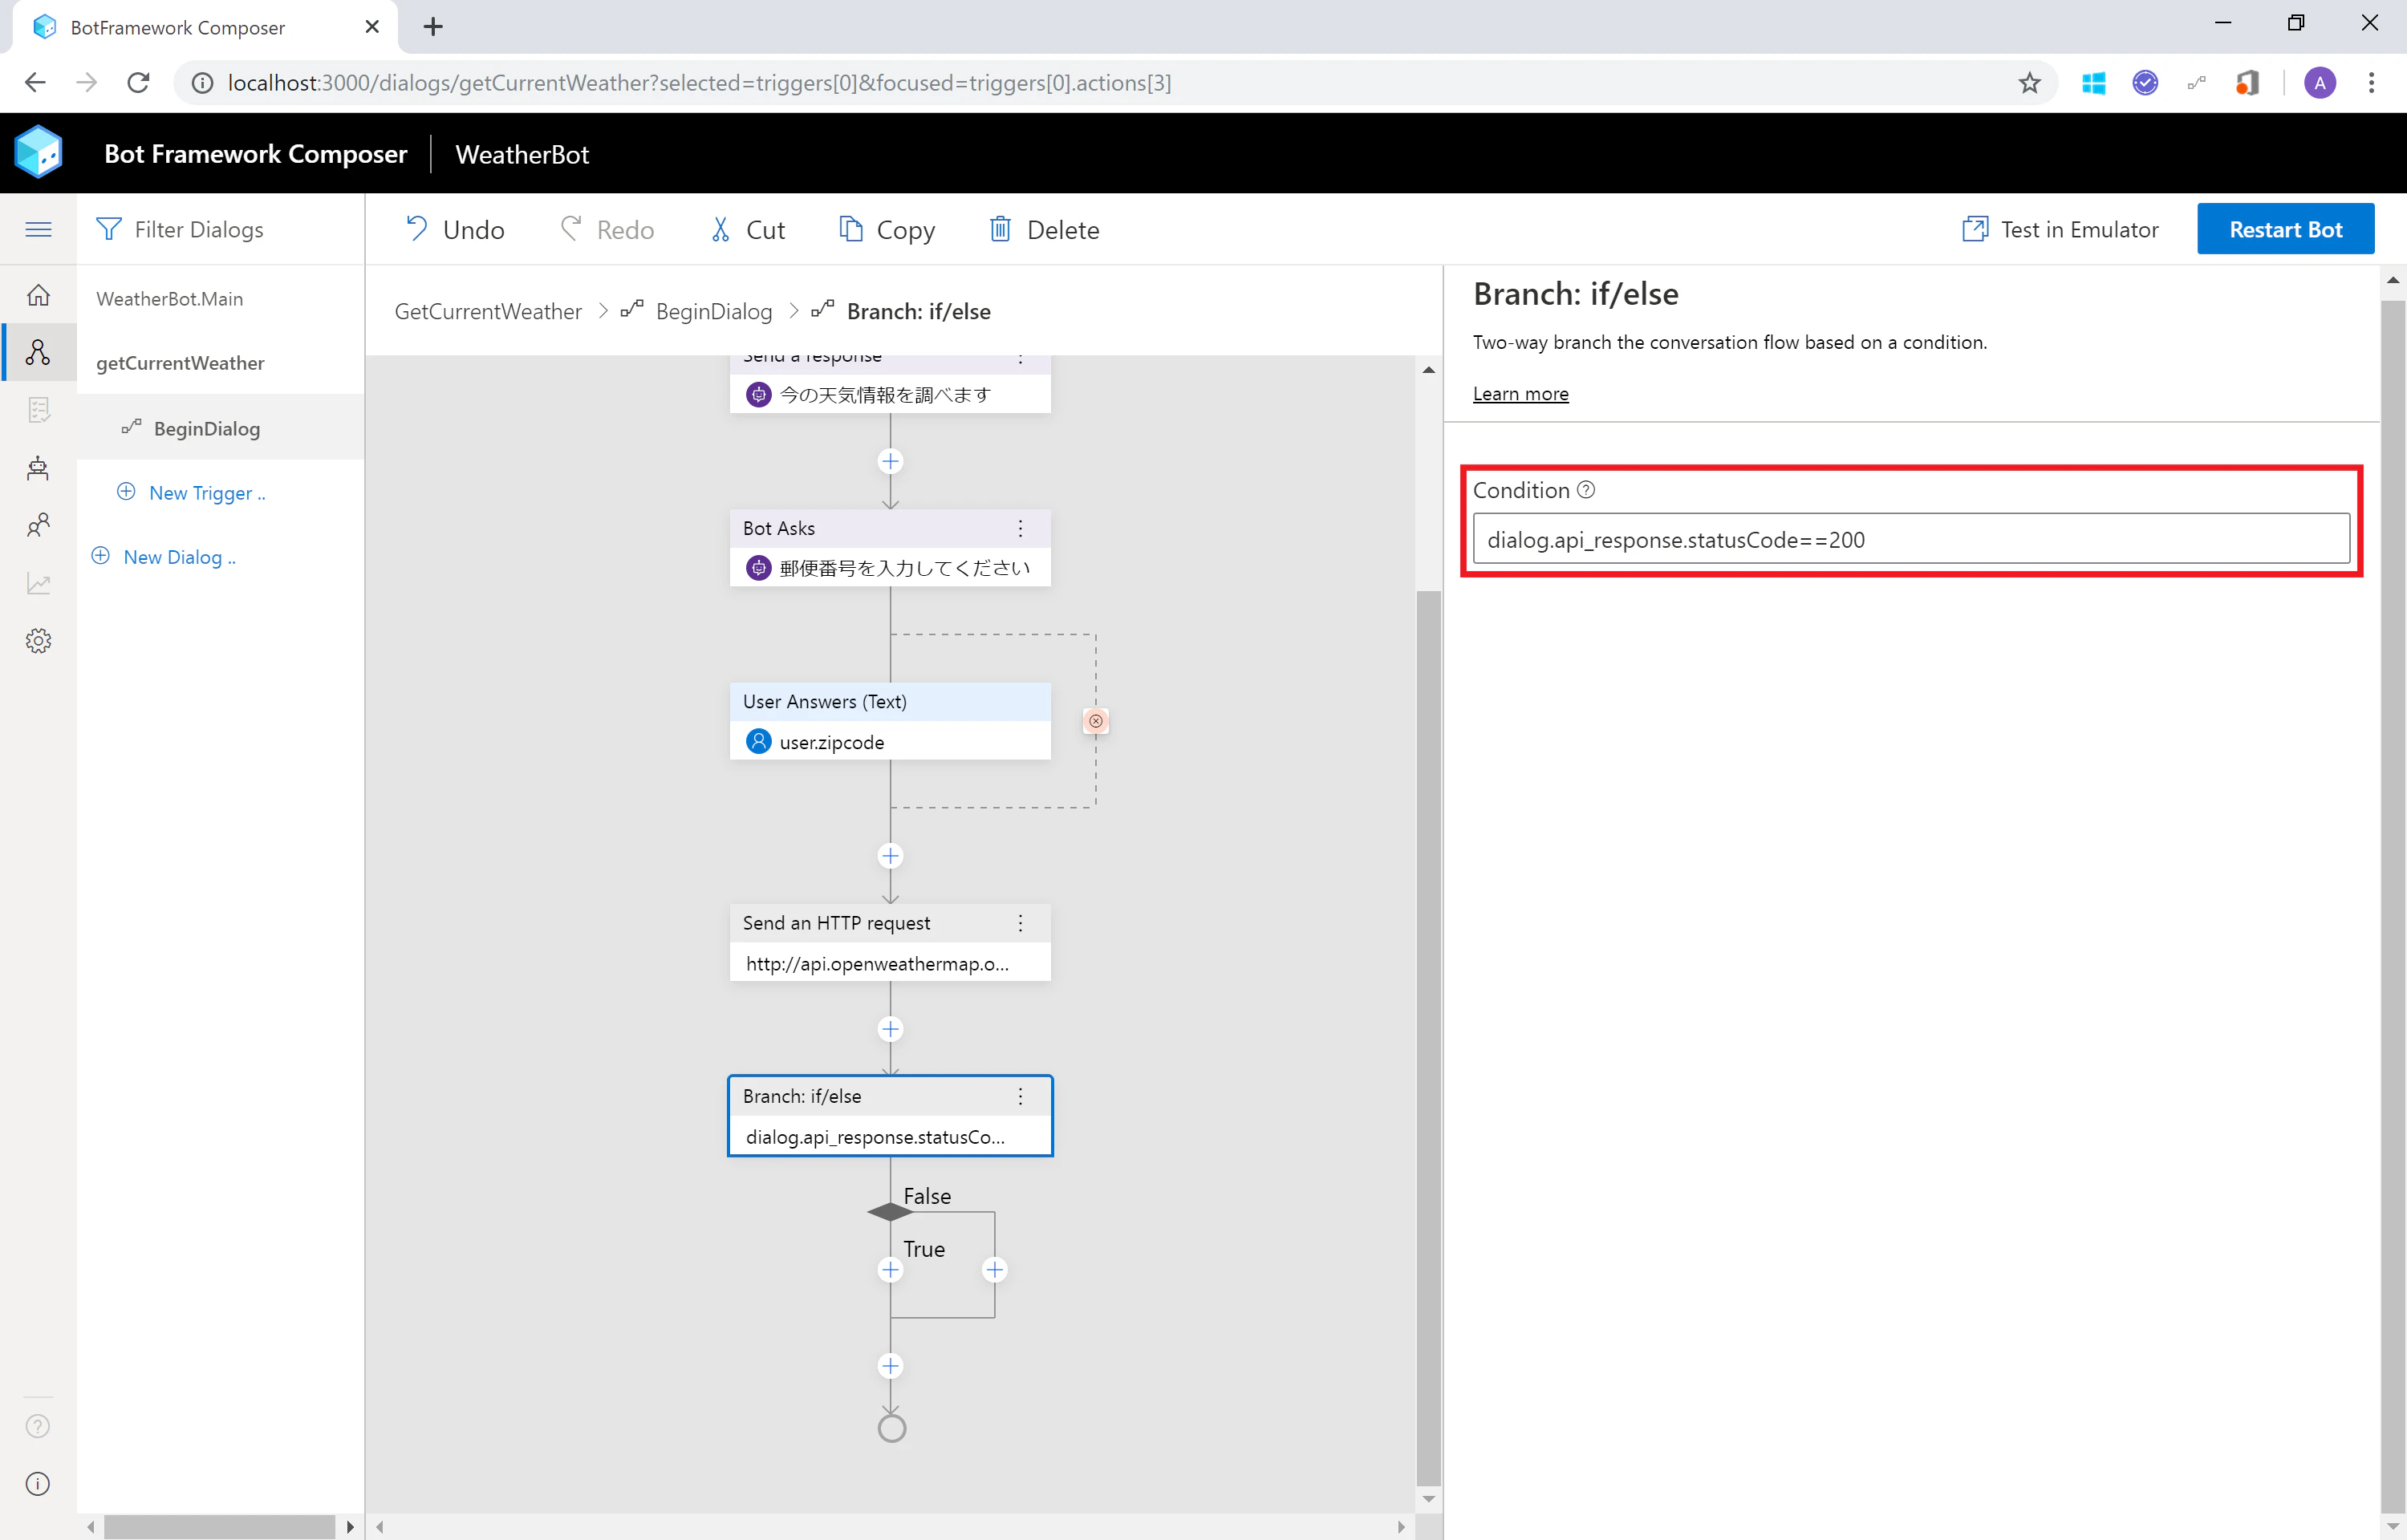
Task: Open the hamburger menu in sidebar
Action: (x=38, y=229)
